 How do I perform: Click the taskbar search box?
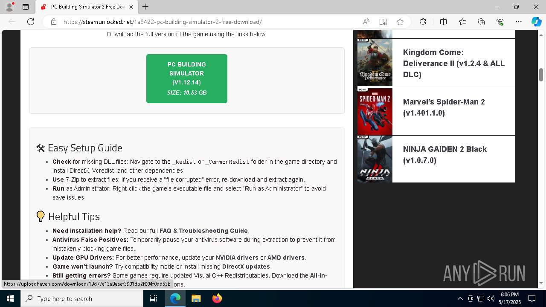tap(82, 298)
